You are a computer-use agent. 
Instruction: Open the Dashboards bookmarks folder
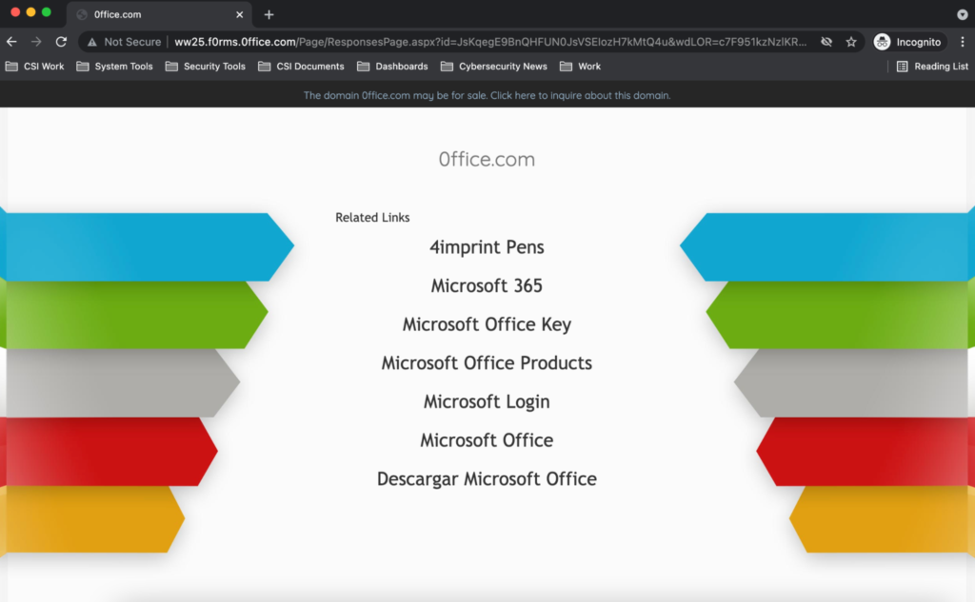tap(392, 67)
